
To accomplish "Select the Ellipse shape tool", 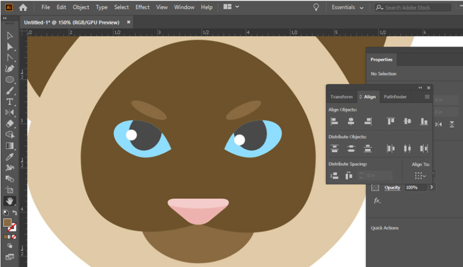I will [9, 80].
